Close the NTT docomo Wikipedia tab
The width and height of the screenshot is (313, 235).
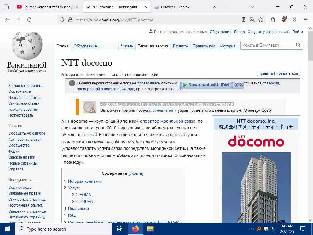pos(146,7)
